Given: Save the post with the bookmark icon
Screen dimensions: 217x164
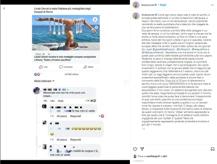Looking at the screenshot, I should pos(212,149).
